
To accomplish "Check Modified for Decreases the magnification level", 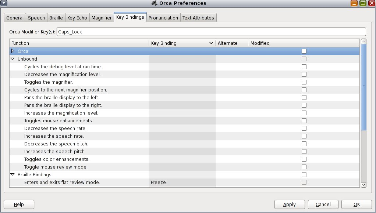I will (x=304, y=75).
